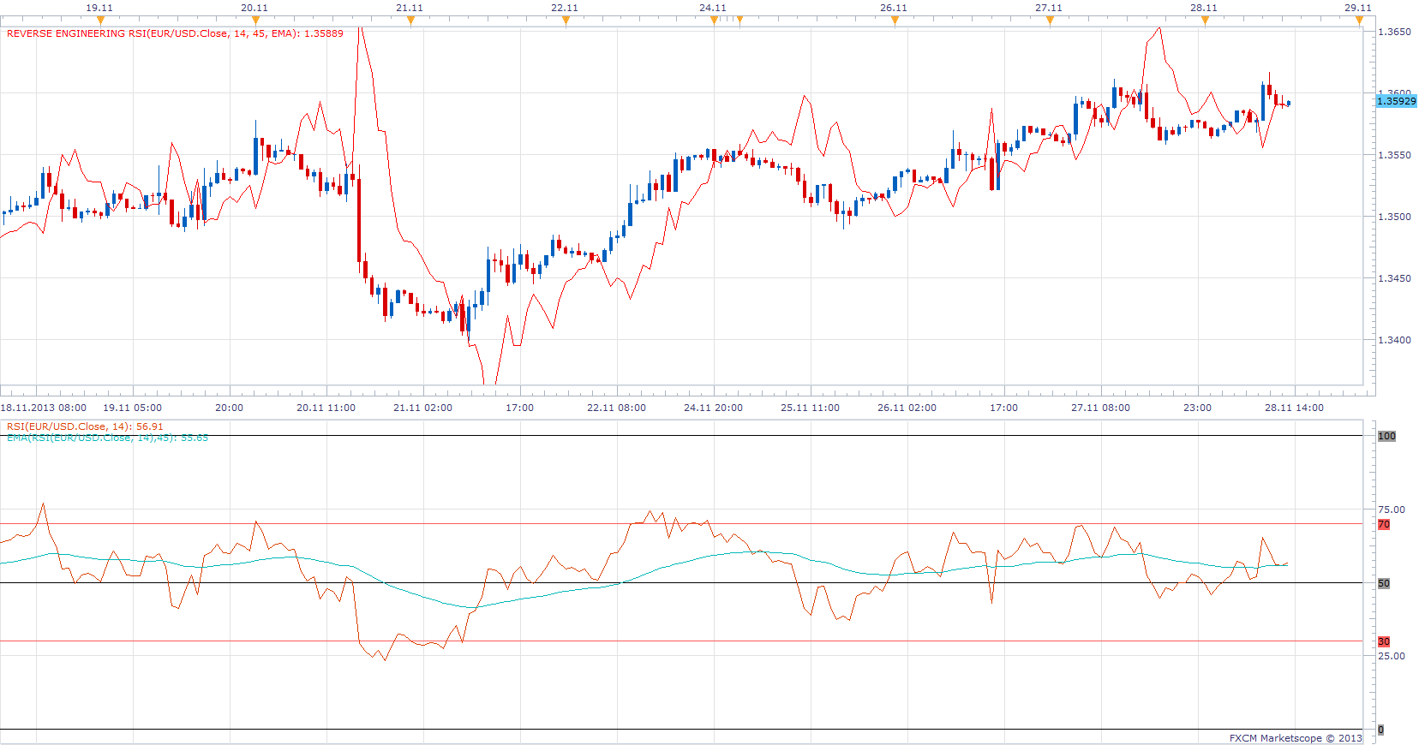Click the RSI 100 level tag

click(1387, 436)
